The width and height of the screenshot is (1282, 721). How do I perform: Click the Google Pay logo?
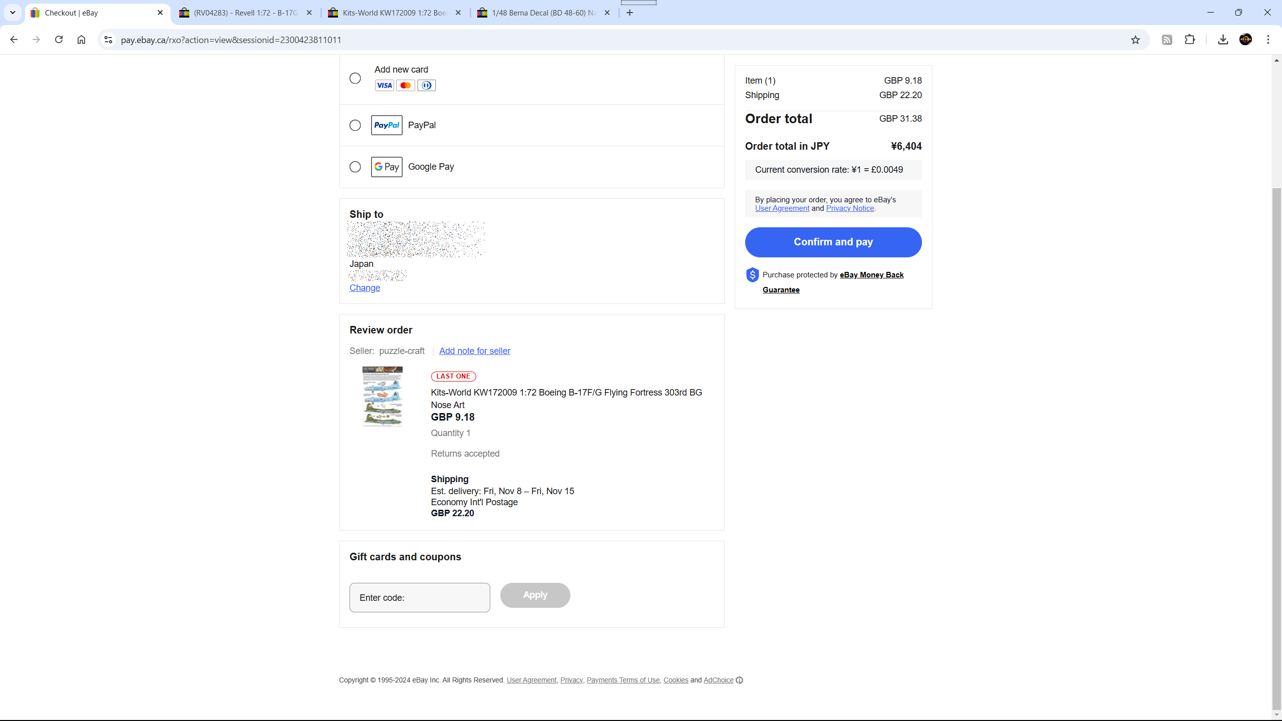[387, 167]
